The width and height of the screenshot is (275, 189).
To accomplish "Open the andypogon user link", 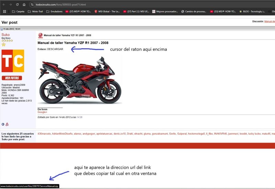I will (x=89, y=134).
